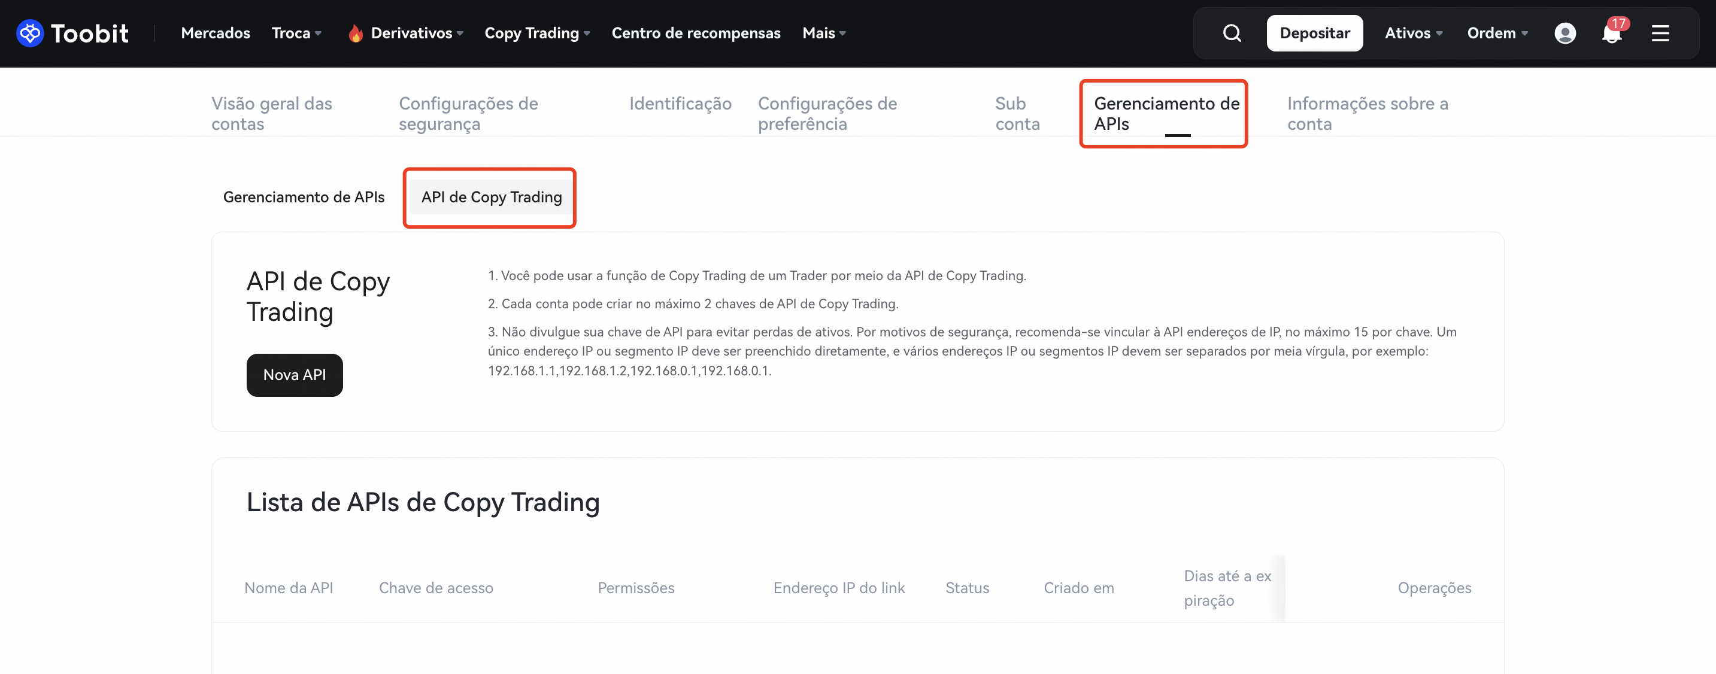Expand the Copy Trading nav dropdown
The height and width of the screenshot is (674, 1716).
(x=537, y=34)
